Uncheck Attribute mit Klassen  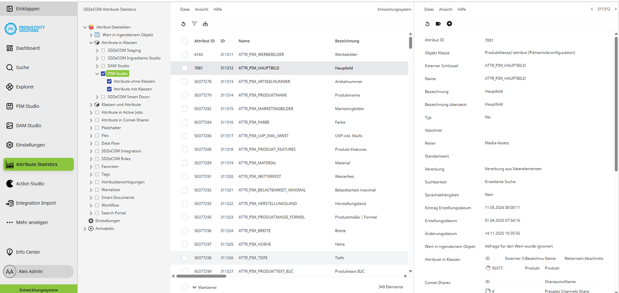(x=109, y=89)
